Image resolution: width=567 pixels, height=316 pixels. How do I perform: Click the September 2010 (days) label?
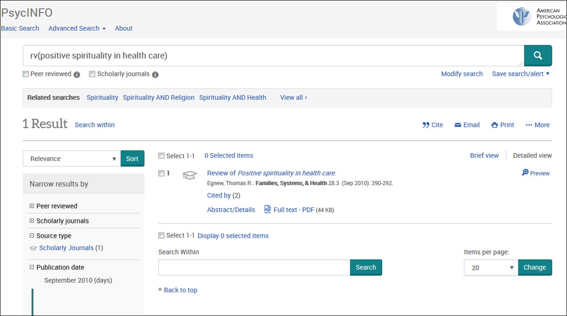[x=78, y=280]
